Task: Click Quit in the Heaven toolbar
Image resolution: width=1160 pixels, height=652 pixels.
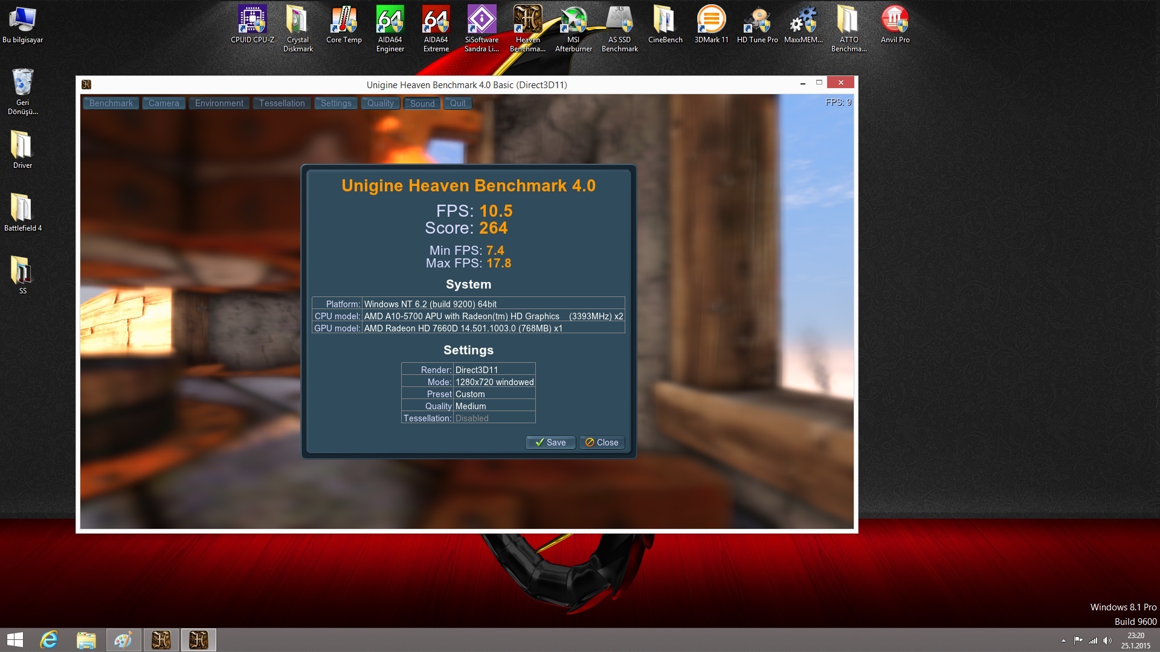Action: 458,103
